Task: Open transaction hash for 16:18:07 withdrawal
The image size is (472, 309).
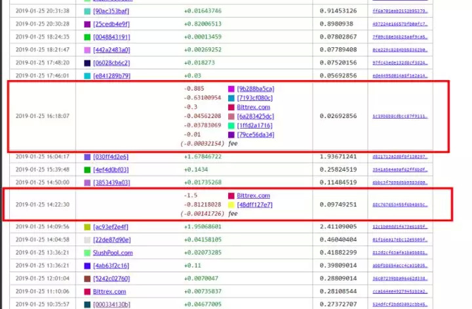Action: (400, 116)
